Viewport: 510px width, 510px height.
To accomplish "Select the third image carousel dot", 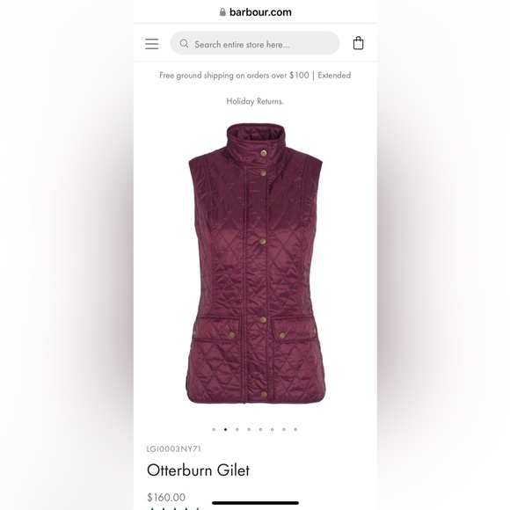I will click(x=237, y=429).
